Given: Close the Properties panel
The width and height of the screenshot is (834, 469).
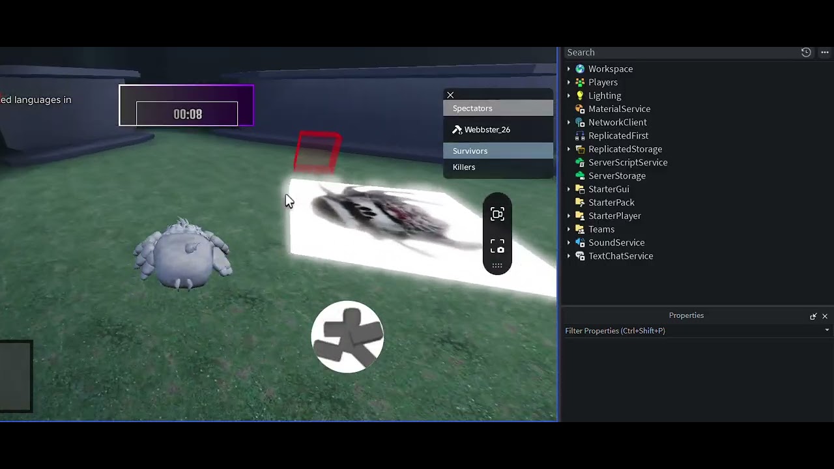Looking at the screenshot, I should point(825,316).
